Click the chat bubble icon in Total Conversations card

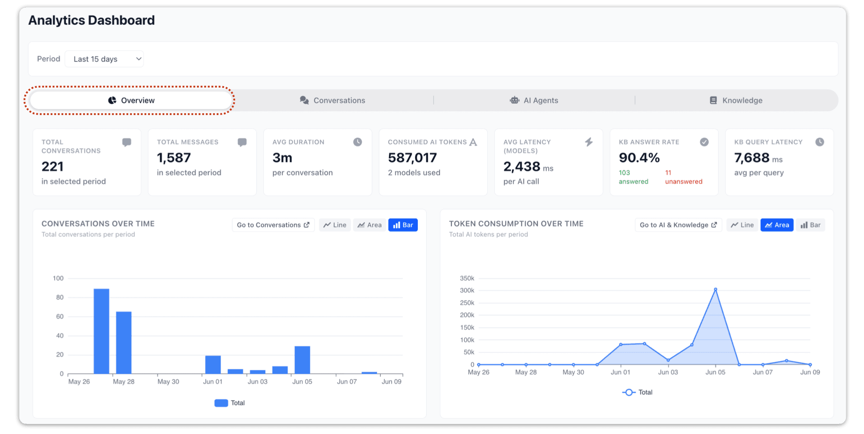tap(127, 142)
